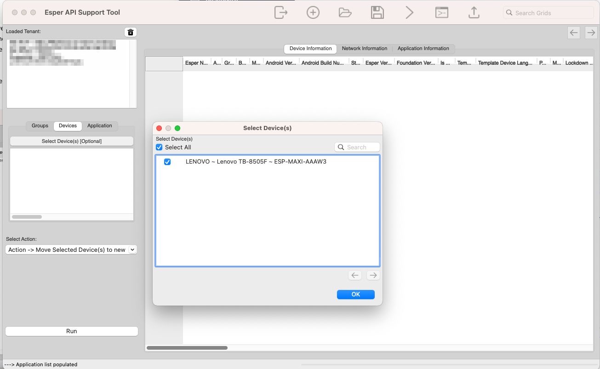Click the Search Grids input field
600x369 pixels.
pos(548,12)
